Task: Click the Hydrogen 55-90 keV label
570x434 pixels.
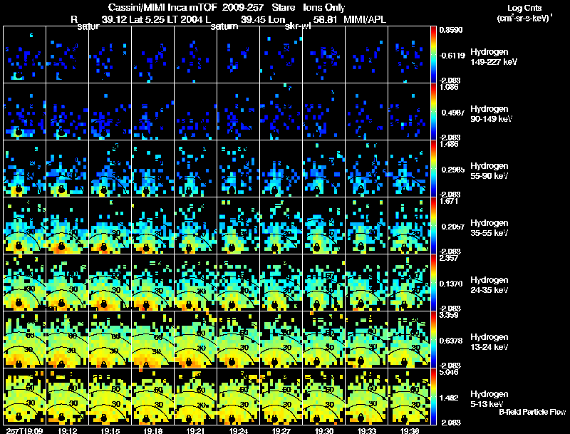Action: click(x=489, y=171)
